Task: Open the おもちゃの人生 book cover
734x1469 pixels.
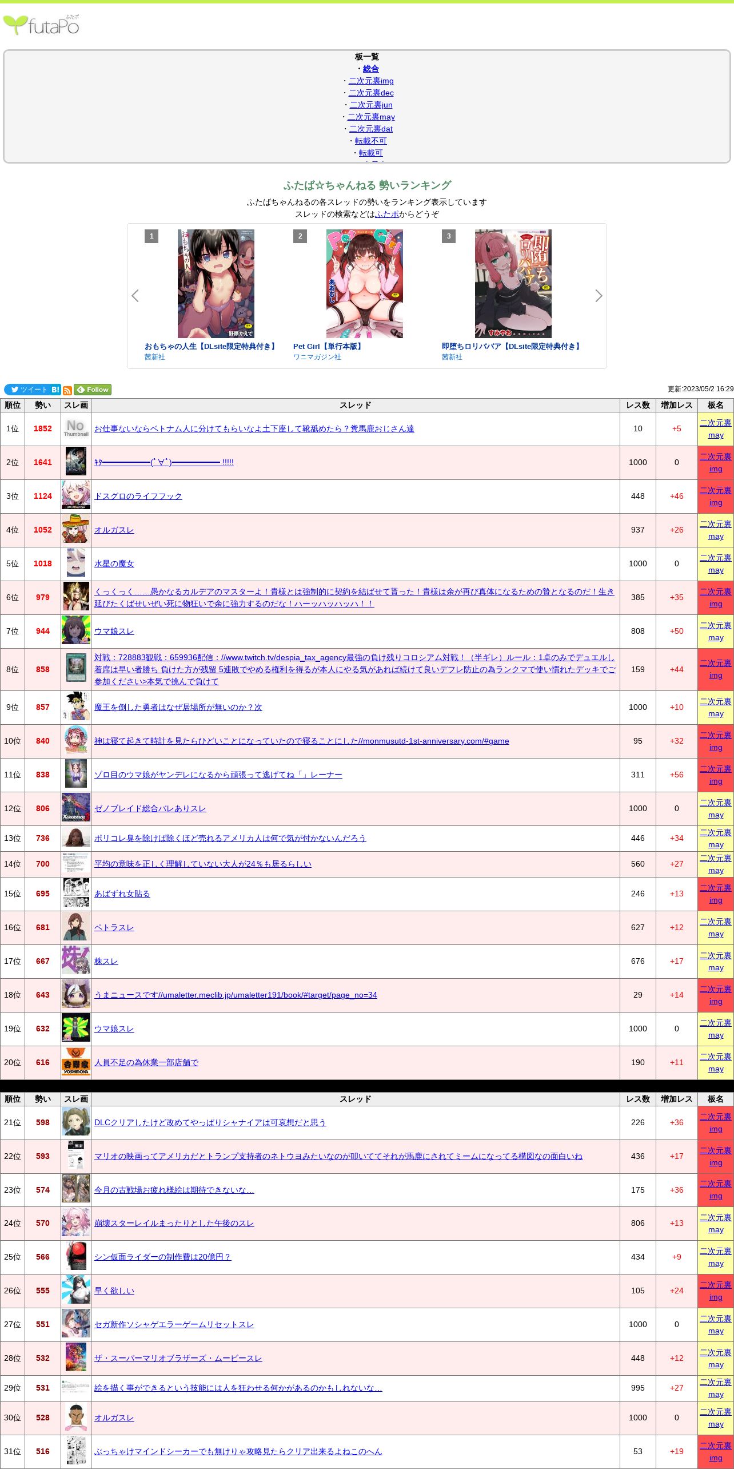Action: [216, 284]
